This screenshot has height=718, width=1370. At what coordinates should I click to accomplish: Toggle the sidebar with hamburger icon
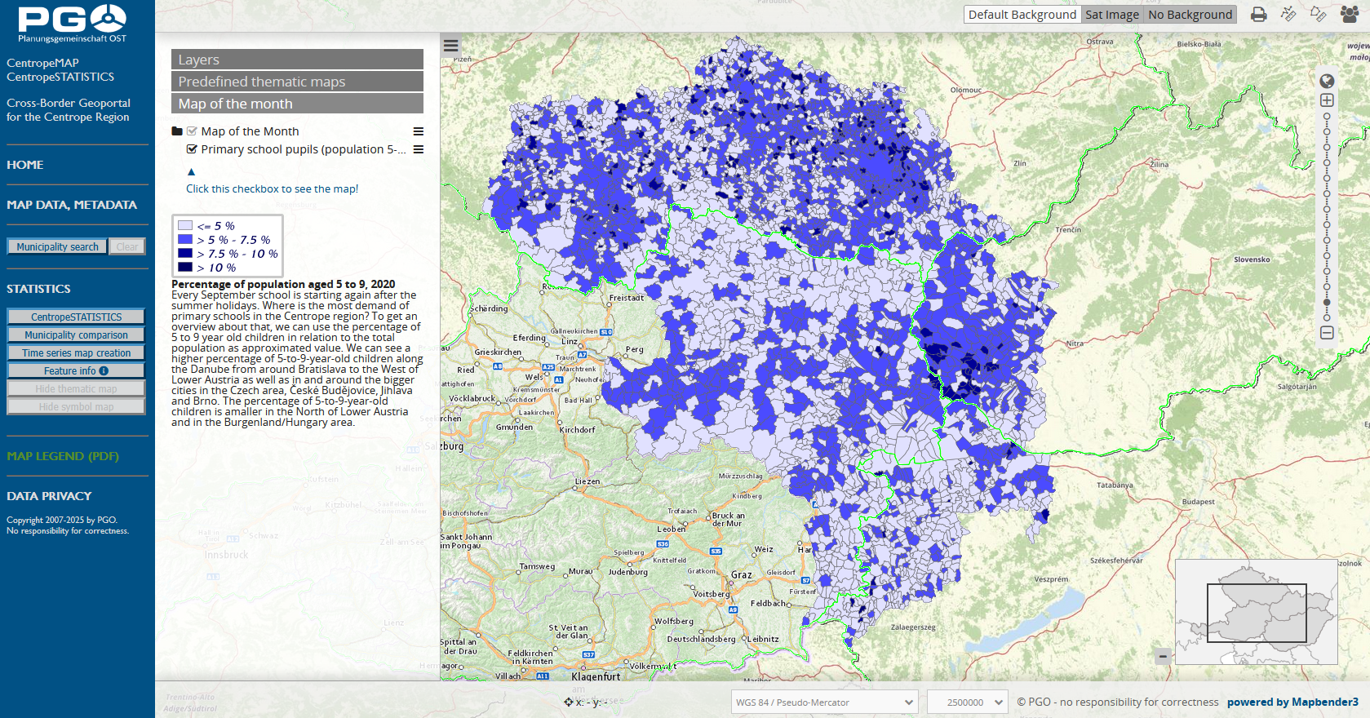(450, 46)
